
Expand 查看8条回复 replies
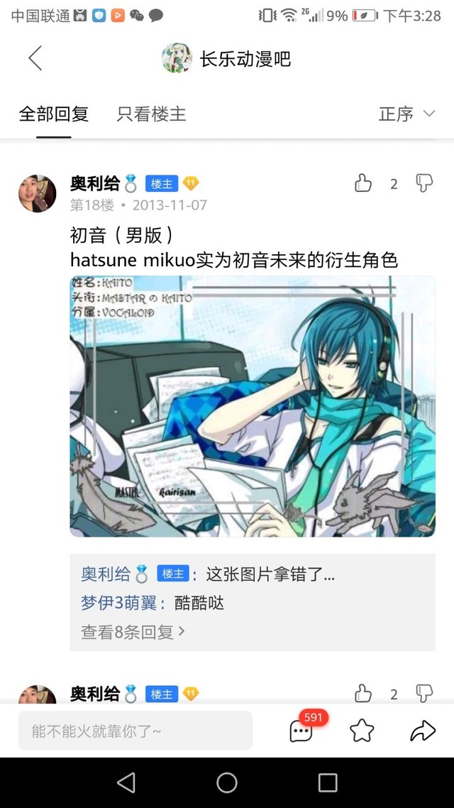[x=133, y=632]
